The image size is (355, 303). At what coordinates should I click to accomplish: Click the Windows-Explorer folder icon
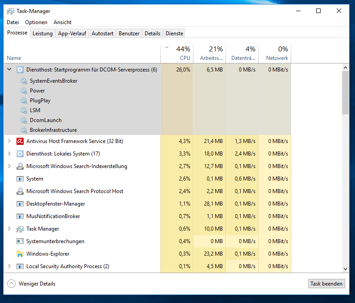point(20,254)
